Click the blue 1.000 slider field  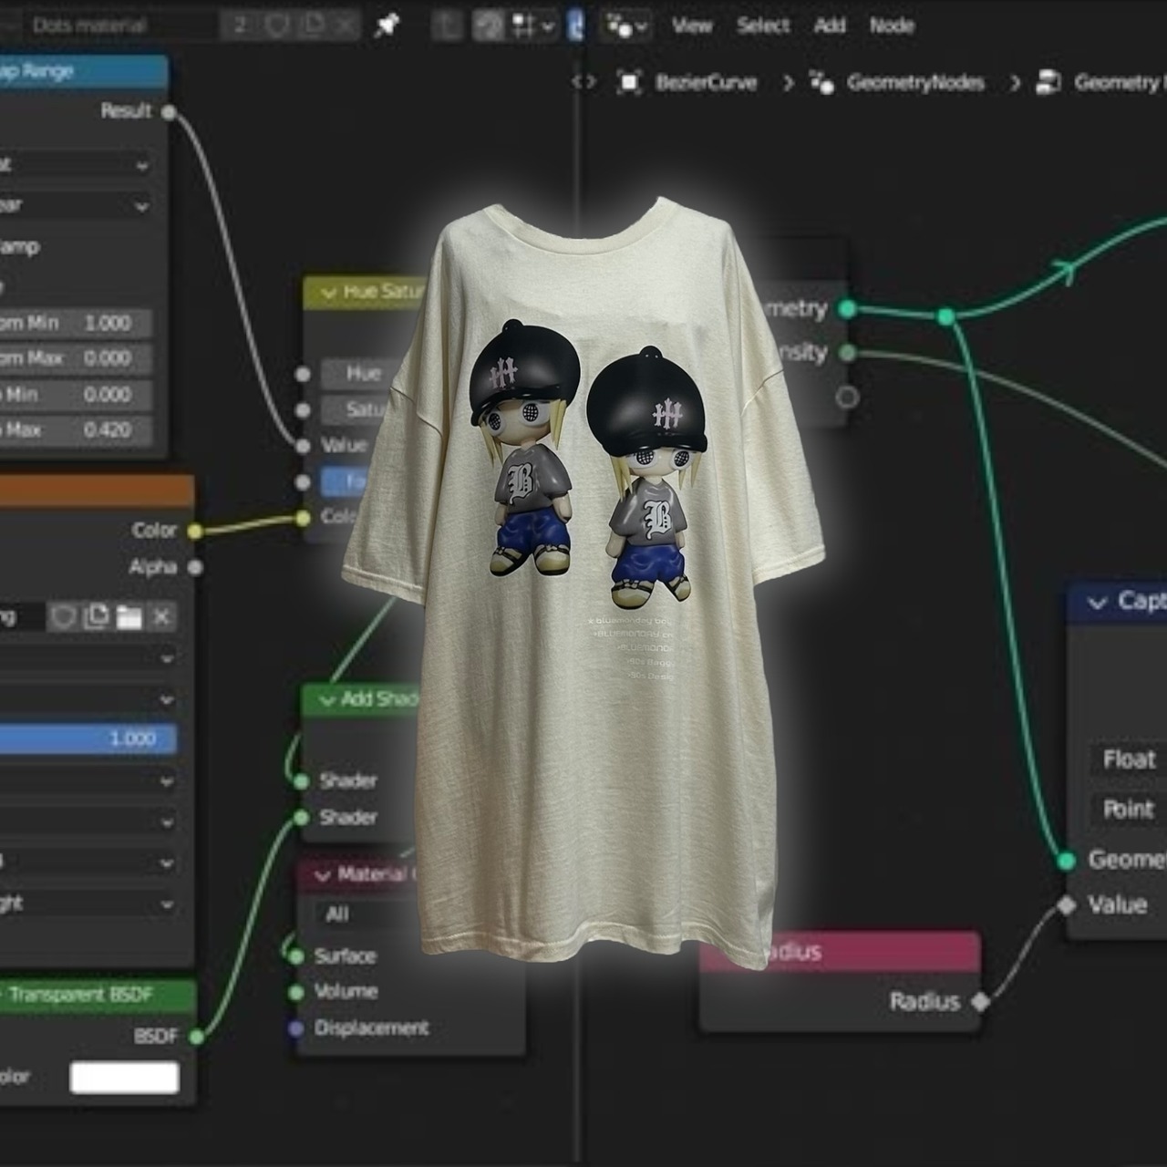87,738
